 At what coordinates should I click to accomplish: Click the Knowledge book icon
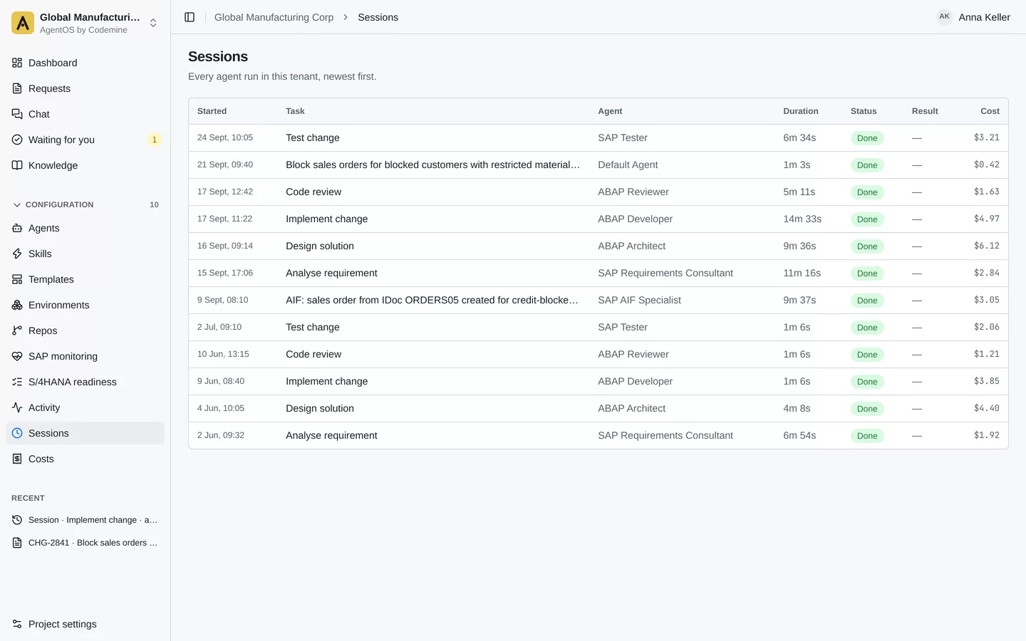(17, 165)
